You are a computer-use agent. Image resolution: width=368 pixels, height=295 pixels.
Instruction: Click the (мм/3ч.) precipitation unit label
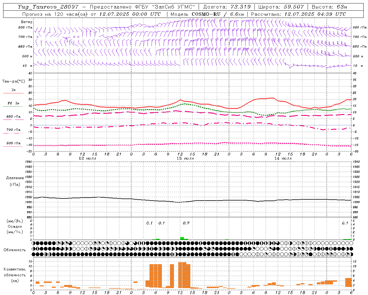[x=15, y=221]
